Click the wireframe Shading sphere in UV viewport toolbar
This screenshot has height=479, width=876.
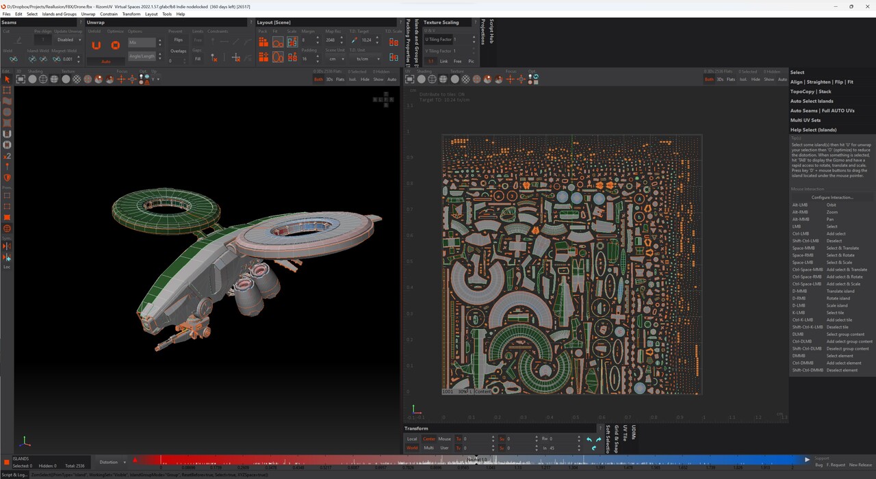433,79
